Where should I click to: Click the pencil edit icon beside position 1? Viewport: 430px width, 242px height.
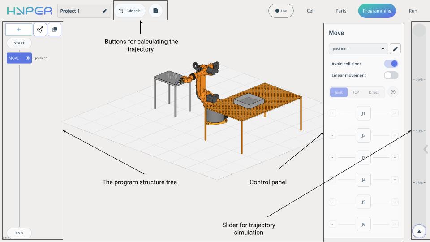[395, 49]
